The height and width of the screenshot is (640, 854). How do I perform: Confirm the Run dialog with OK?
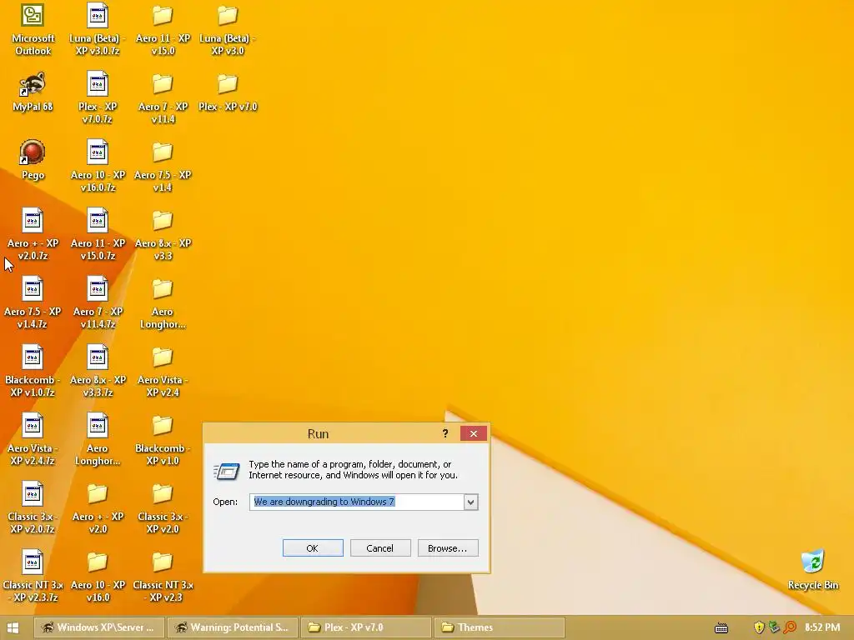(313, 548)
